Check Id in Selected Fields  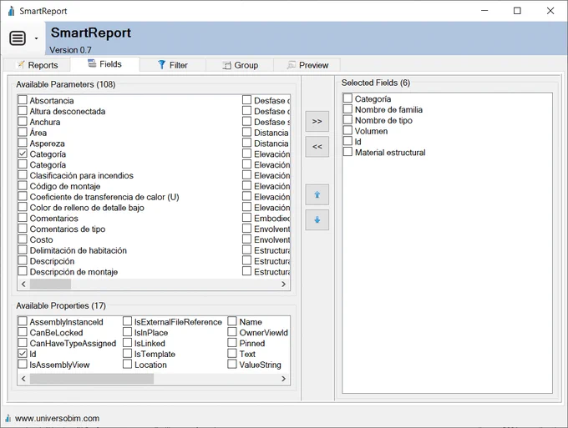click(347, 141)
